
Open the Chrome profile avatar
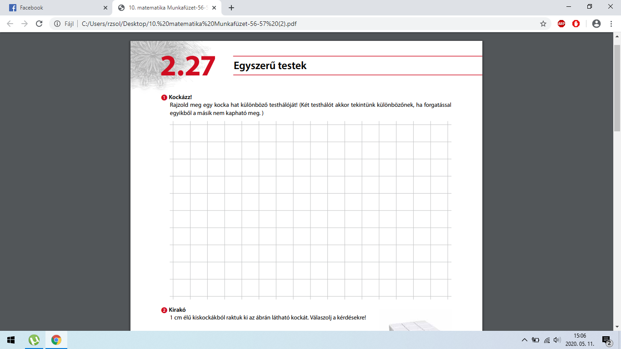tap(596, 24)
